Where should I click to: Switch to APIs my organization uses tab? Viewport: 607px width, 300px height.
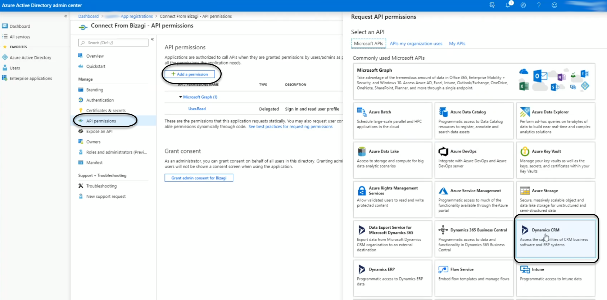click(x=416, y=44)
